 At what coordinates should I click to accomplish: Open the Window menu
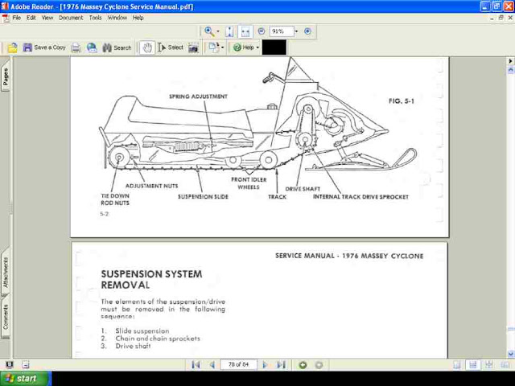(x=117, y=18)
